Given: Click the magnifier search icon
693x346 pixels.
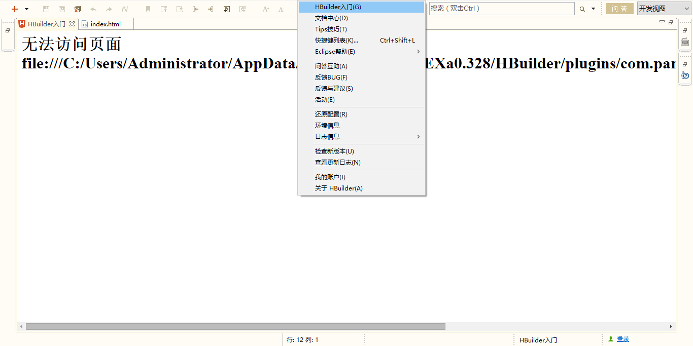Looking at the screenshot, I should point(582,9).
